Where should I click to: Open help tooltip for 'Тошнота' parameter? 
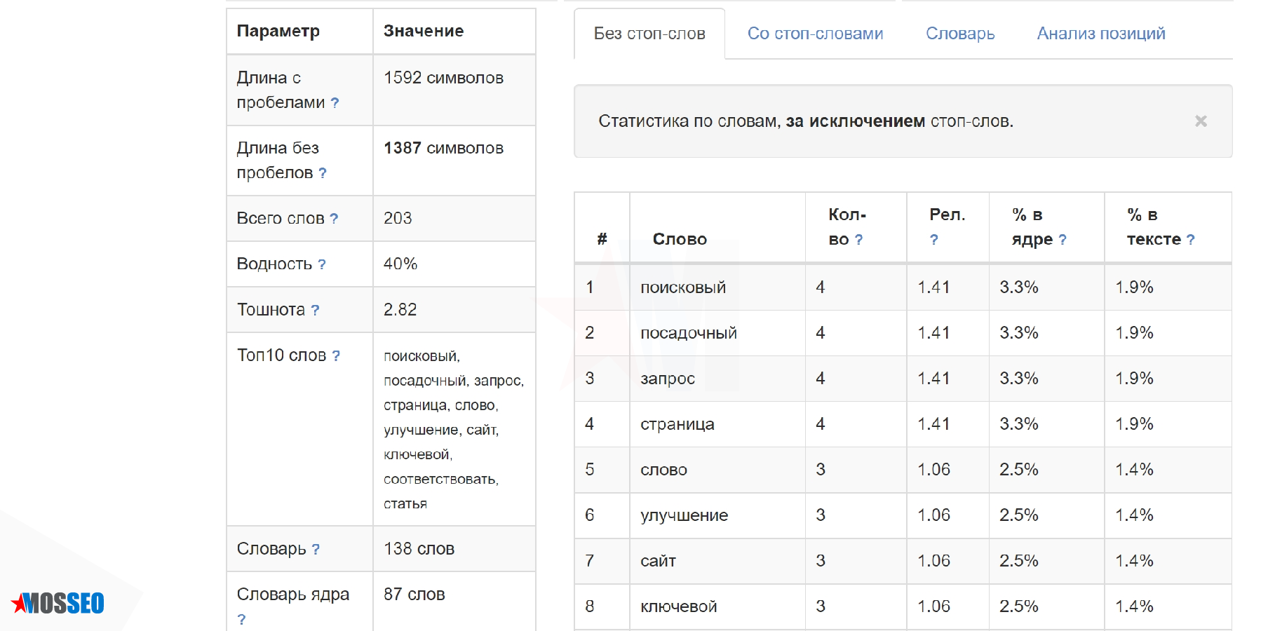click(316, 309)
